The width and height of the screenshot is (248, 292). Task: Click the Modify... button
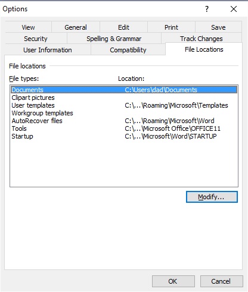212,197
